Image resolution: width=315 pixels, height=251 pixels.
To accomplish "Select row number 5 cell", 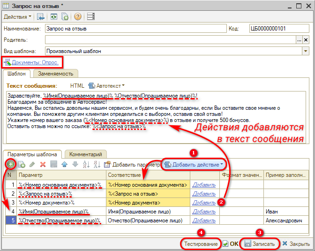I will (x=11, y=221).
